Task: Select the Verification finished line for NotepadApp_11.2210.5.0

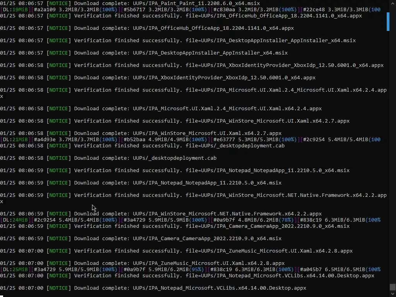Action: coord(175,171)
